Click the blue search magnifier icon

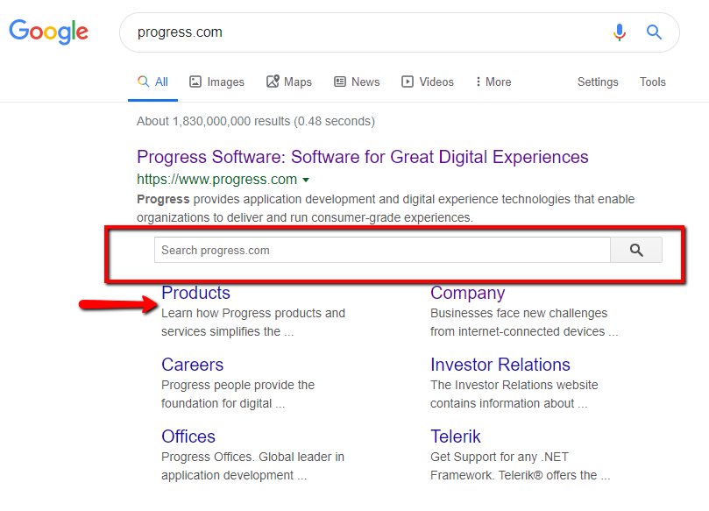(654, 32)
